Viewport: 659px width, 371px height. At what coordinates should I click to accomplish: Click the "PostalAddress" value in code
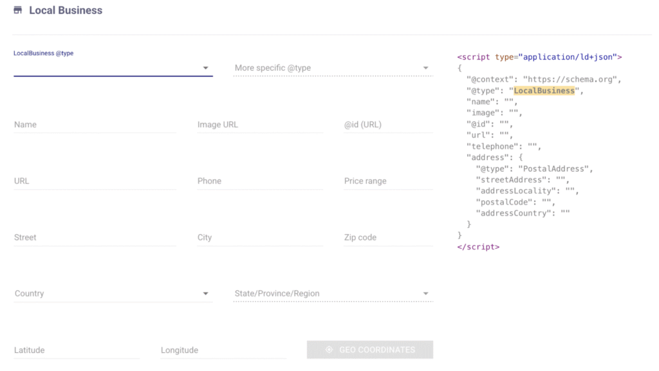pos(553,168)
